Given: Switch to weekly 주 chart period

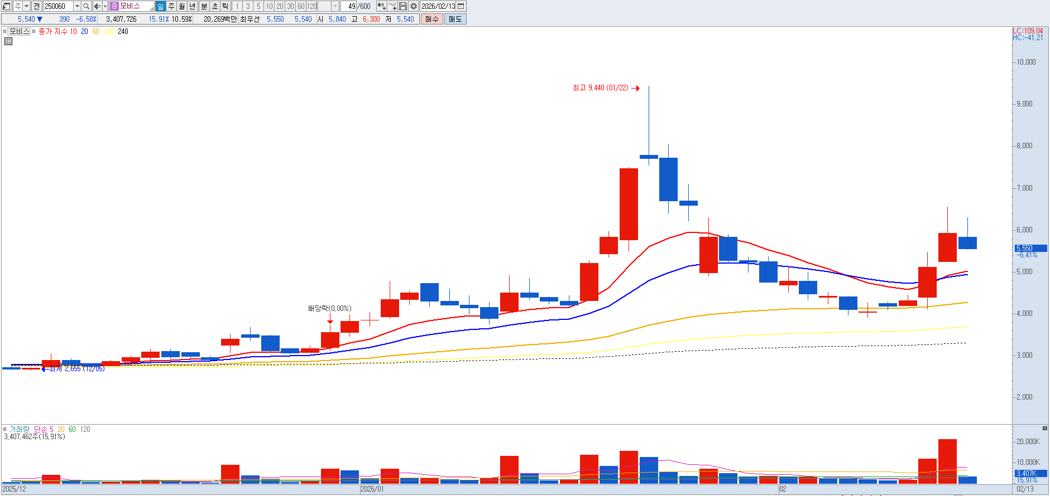Looking at the screenshot, I should [171, 6].
